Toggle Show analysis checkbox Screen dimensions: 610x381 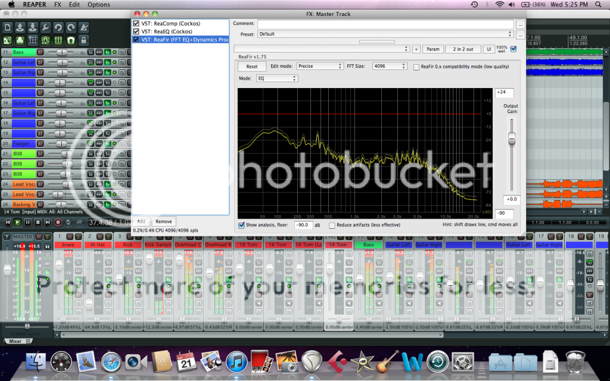pyautogui.click(x=241, y=225)
